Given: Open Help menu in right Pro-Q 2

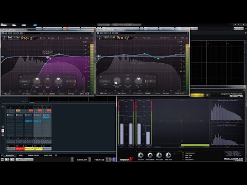Looking at the screenshot, I should coord(182,38).
